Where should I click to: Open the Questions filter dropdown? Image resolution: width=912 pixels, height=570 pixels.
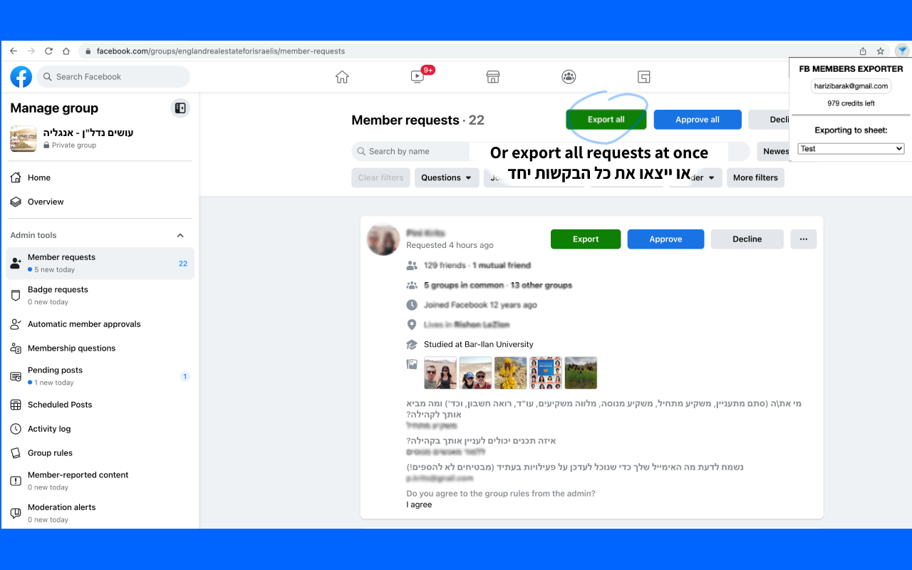[447, 177]
